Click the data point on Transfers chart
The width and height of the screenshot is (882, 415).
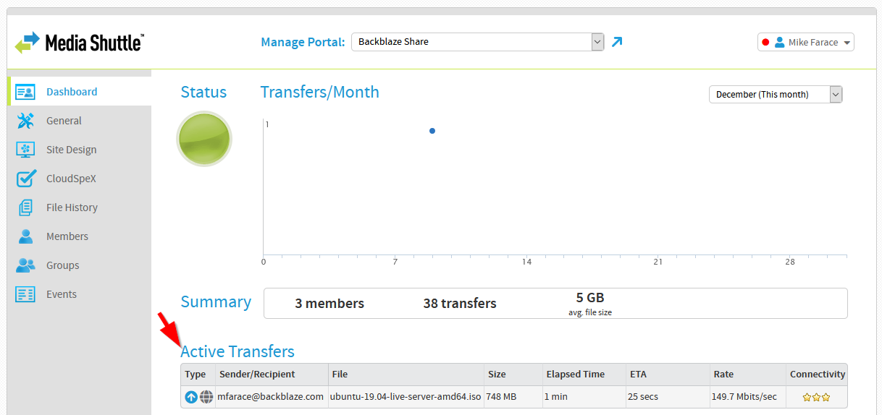pyautogui.click(x=432, y=131)
